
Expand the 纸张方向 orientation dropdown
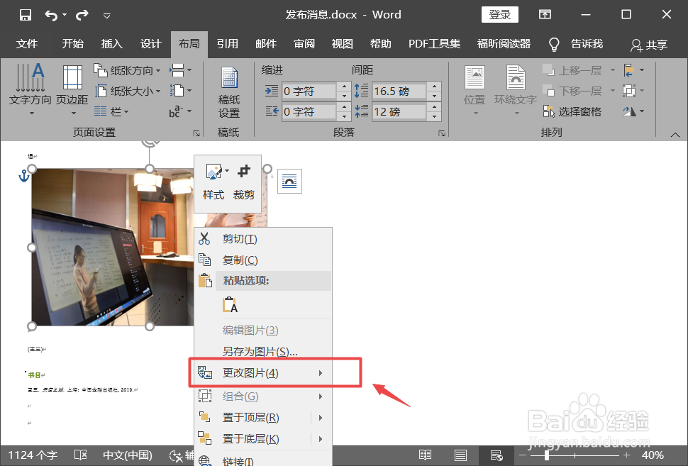click(x=127, y=70)
